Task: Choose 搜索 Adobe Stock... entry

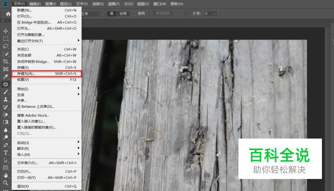Action: pos(46,115)
